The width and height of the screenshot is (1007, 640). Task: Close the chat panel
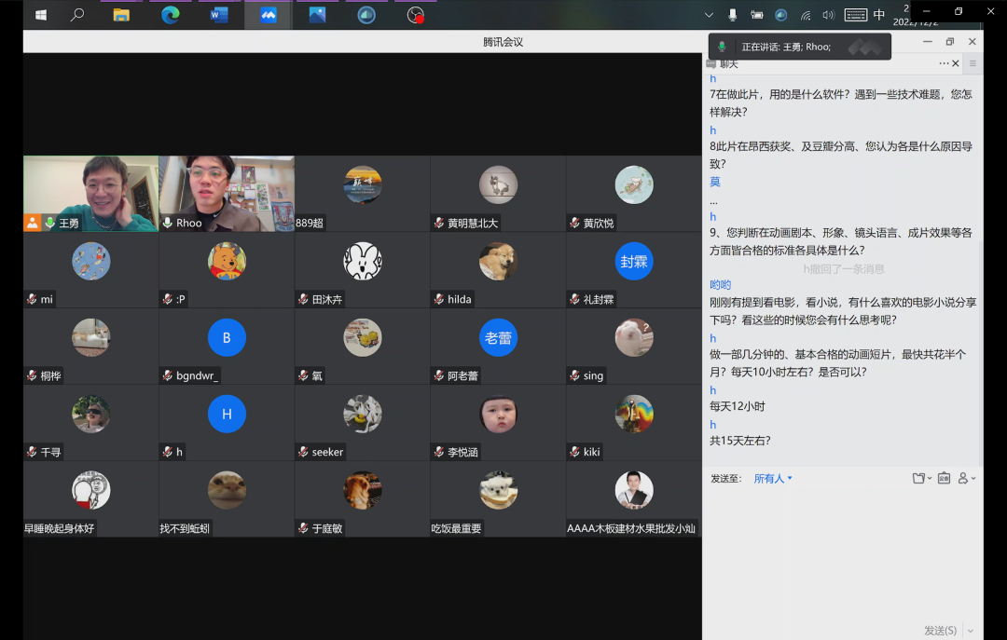click(956, 63)
